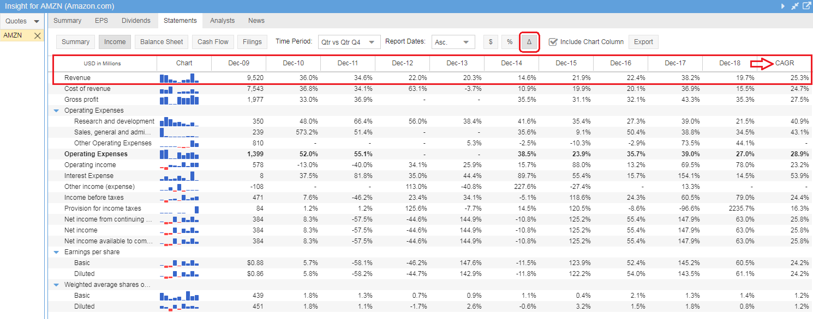Remove AMZN from the quotes list

pos(37,35)
